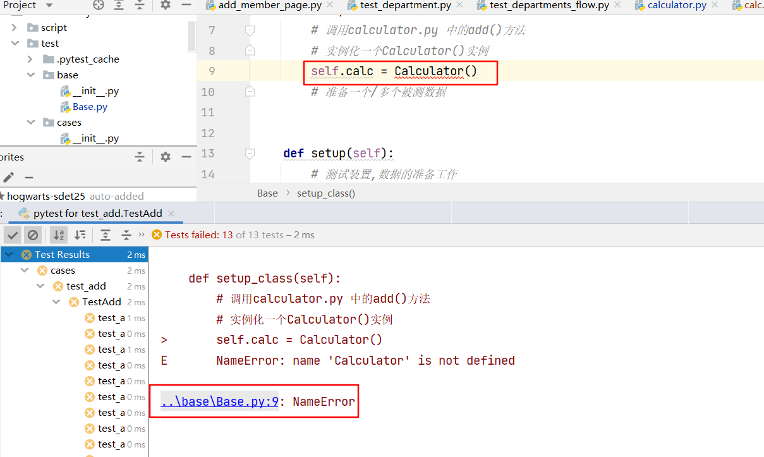Collapse the base folder arrow
The height and width of the screenshot is (457, 764).
coord(30,75)
